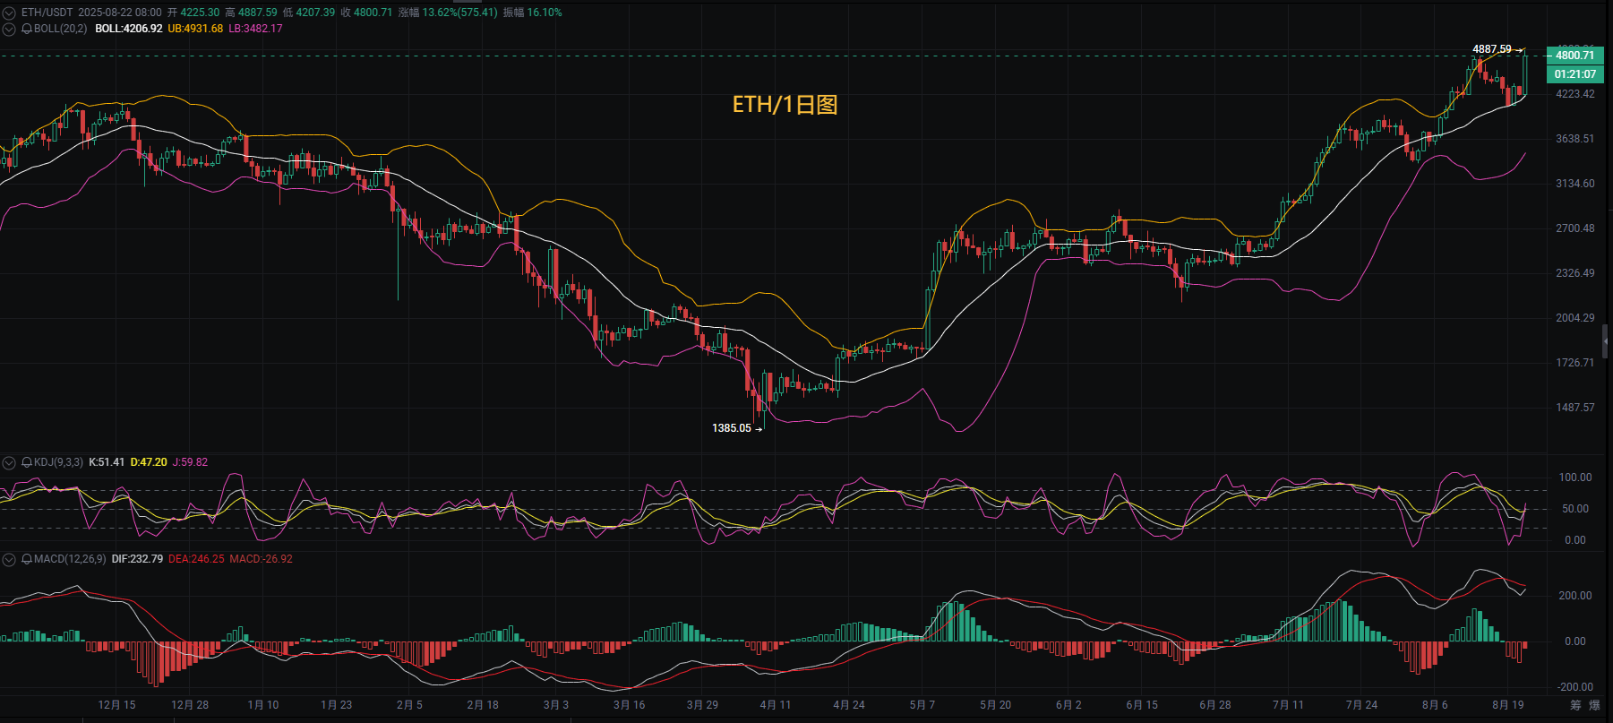Click the 6月 2 date label
1613x723 pixels.
pos(1068,705)
